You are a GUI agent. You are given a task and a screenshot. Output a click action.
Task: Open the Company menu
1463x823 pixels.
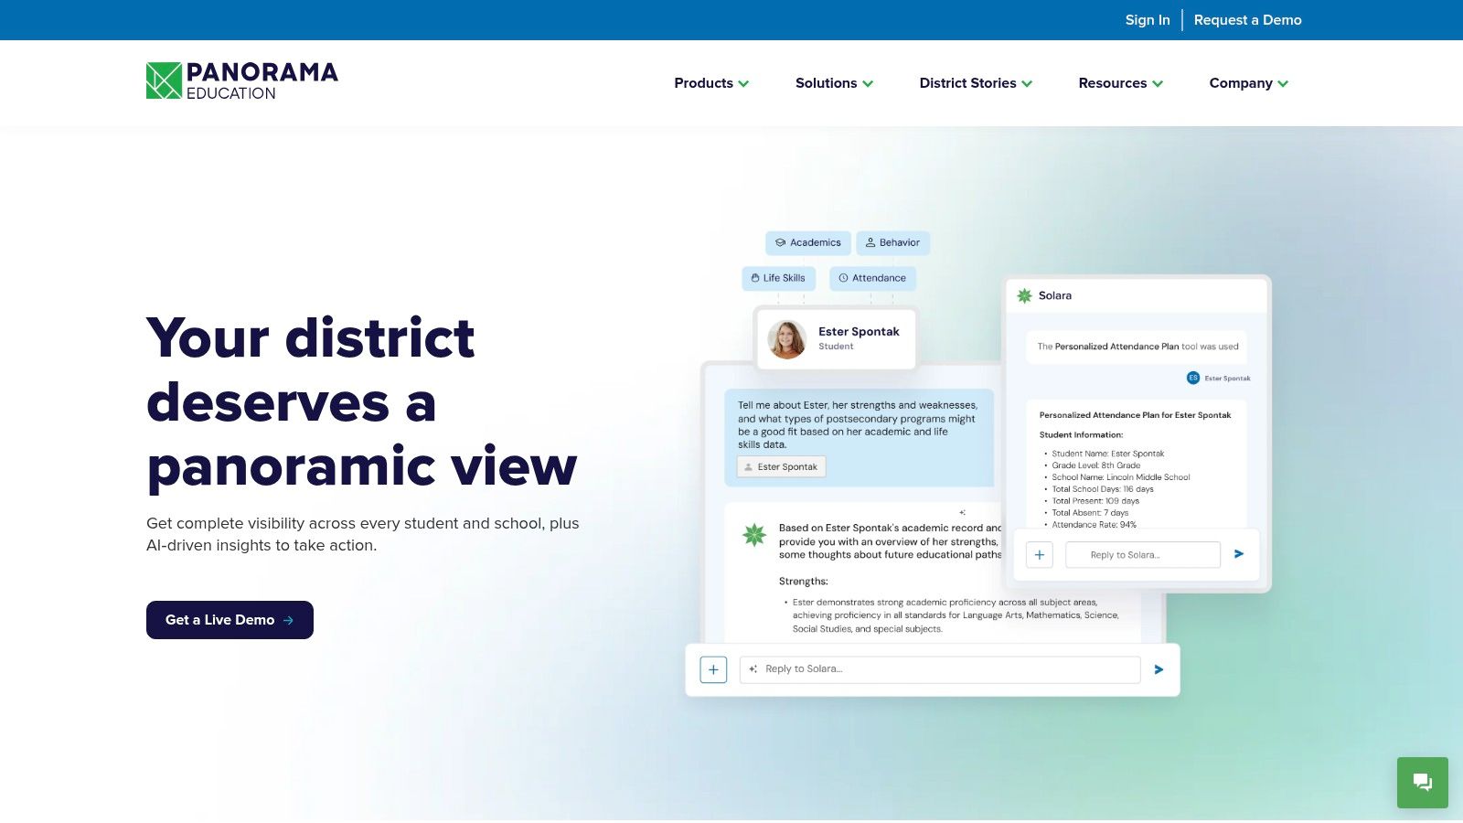coord(1248,83)
